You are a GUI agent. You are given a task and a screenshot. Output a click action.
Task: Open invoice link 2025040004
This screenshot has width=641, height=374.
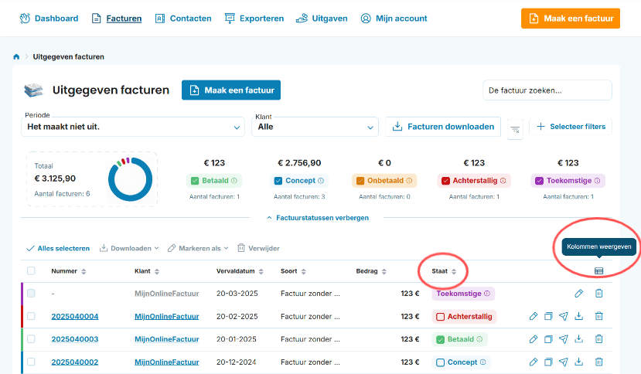75,316
